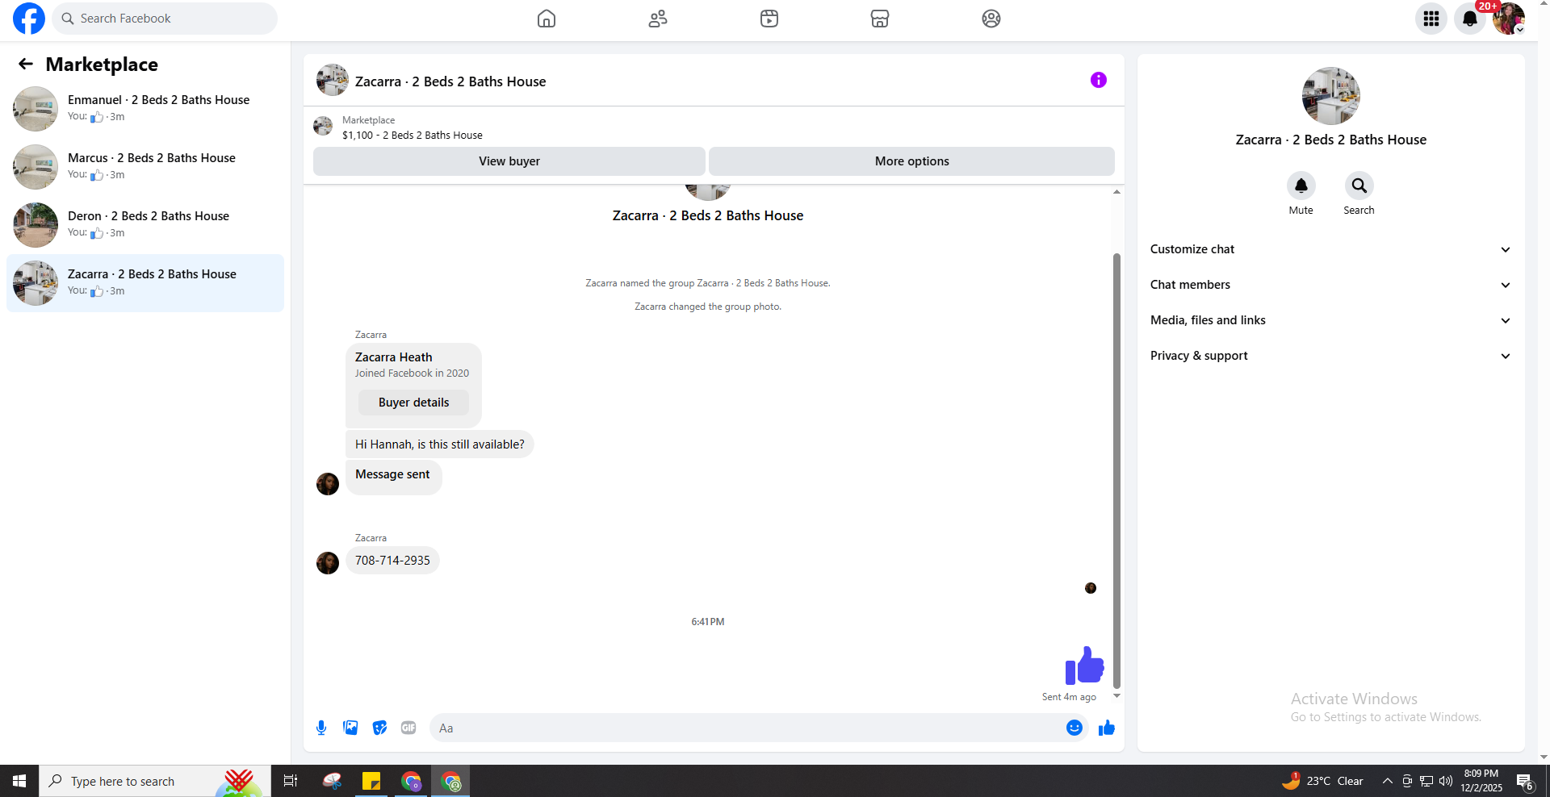Open Marcus 2 Beds 2 Baths House chat
Screen dimensions: 1550x797
pos(145,167)
